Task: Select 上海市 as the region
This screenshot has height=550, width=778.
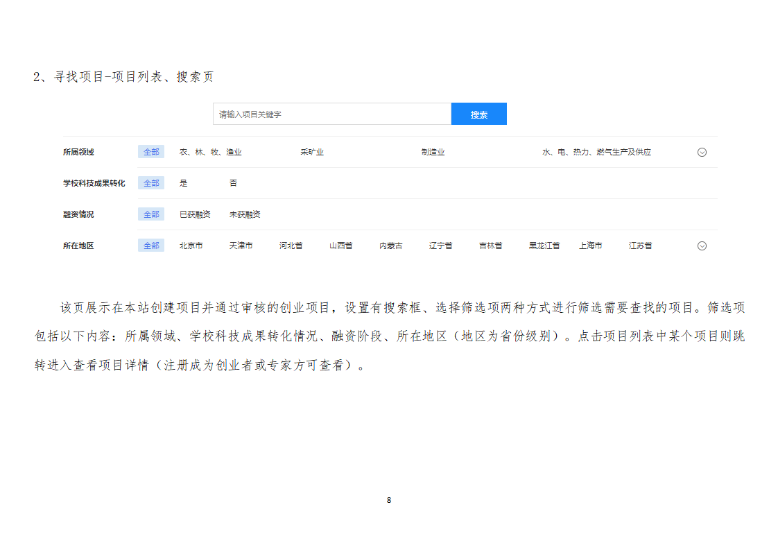Action: click(590, 246)
